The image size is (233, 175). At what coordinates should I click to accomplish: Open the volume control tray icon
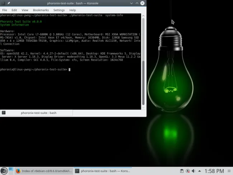[194, 171]
